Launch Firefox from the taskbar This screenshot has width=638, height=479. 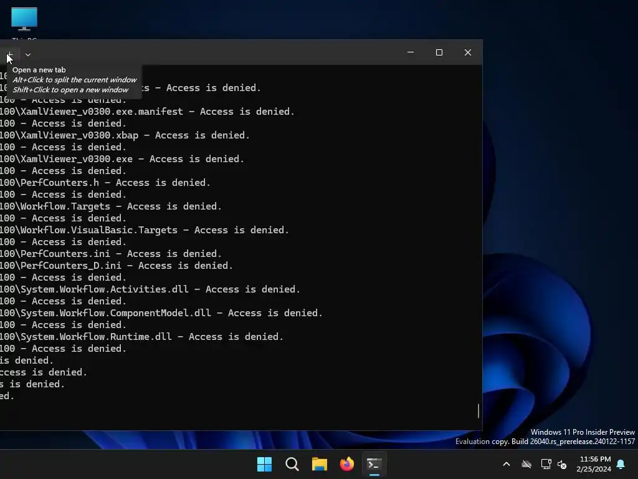(x=346, y=464)
